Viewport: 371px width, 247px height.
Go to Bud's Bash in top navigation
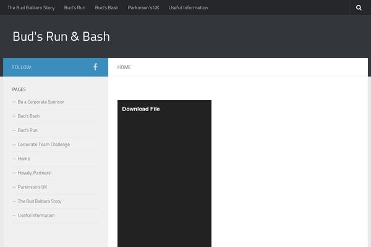point(106,8)
